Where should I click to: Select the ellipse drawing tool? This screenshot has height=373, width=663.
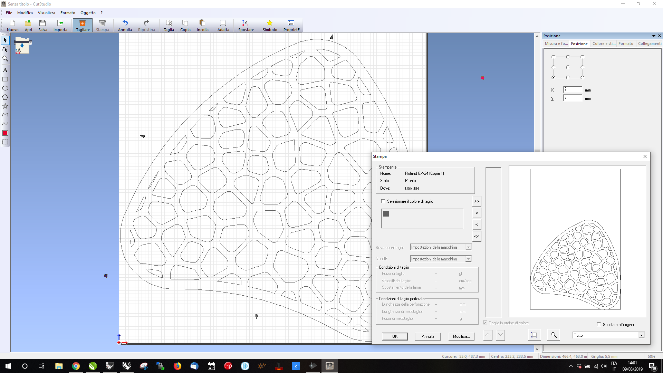pos(5,88)
